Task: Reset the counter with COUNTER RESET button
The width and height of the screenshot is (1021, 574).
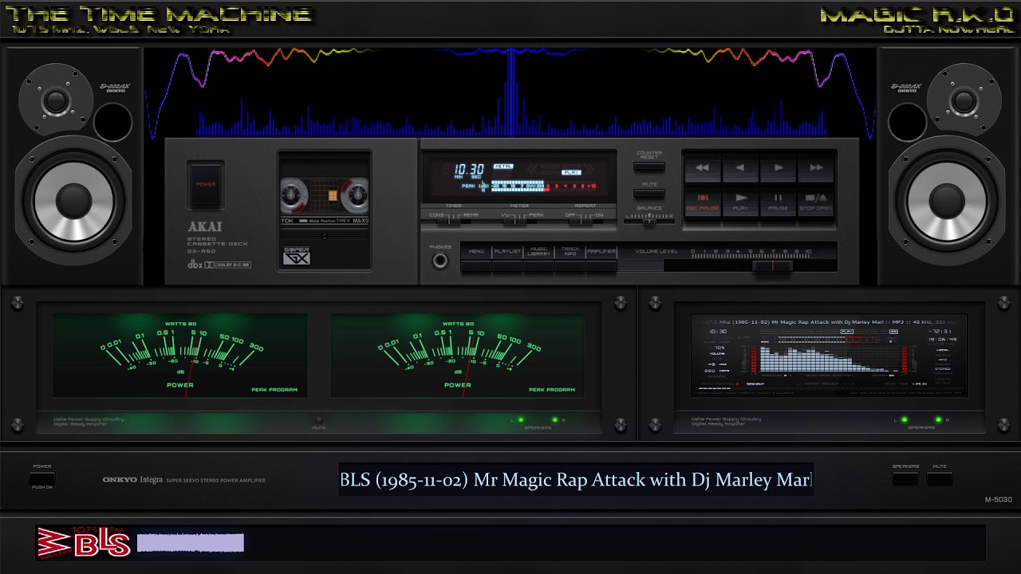Action: (x=649, y=167)
